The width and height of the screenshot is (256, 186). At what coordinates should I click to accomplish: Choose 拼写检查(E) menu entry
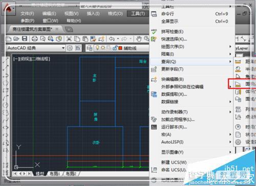tap(192, 32)
